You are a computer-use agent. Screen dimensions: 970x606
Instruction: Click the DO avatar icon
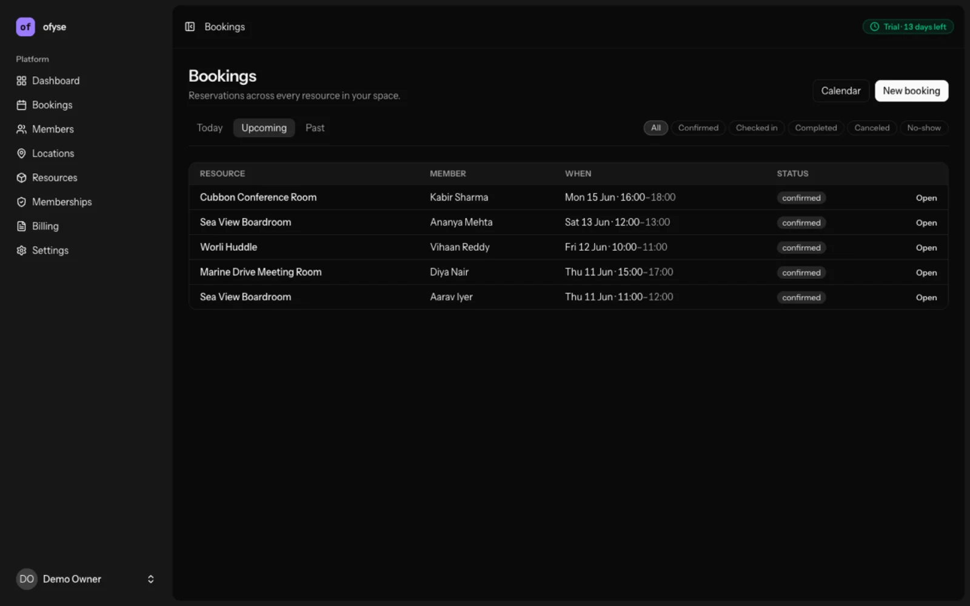click(27, 579)
